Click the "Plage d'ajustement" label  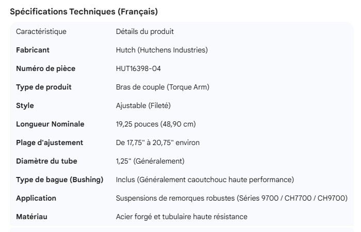tap(50, 143)
